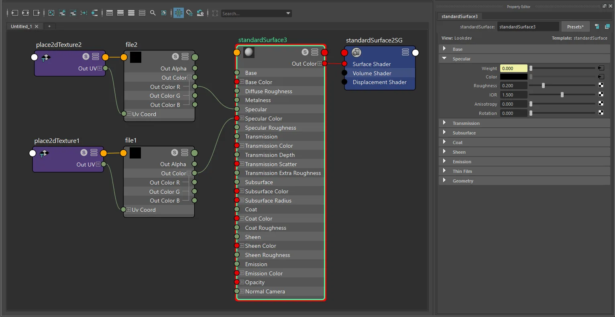The image size is (615, 317).
Task: Click Add Selected Nodes to Graph icon
Action: [62, 13]
